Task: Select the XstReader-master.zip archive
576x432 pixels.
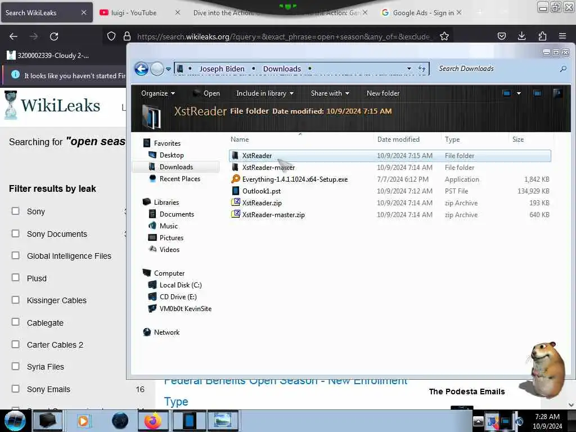Action: (x=390, y=214)
